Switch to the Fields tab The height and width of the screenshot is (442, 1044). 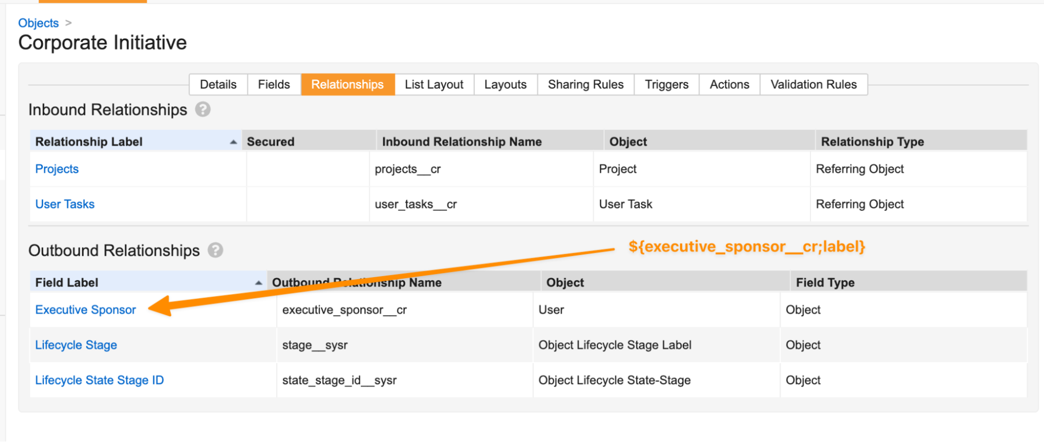pyautogui.click(x=274, y=85)
